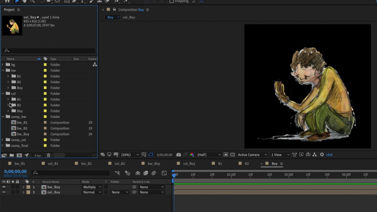
Task: Switch to the col_B1 timeline tab
Action: click(x=53, y=164)
